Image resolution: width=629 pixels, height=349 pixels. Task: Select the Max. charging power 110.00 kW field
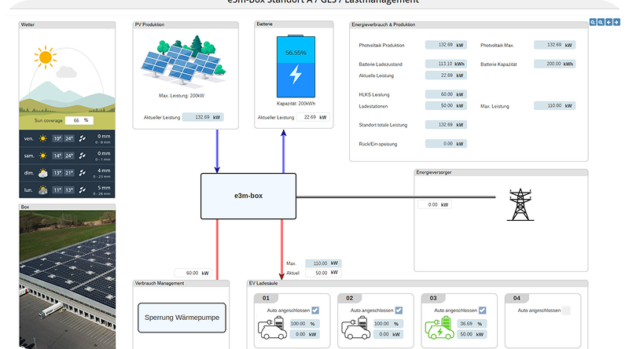[x=320, y=263]
